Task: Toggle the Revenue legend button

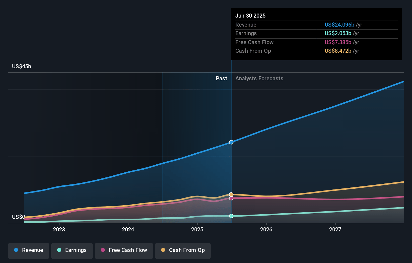Action: 29,251
